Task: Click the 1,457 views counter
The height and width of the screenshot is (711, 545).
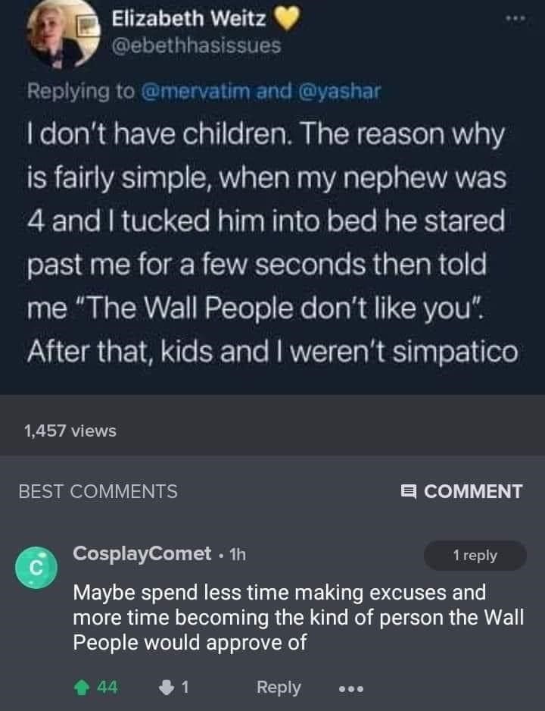Action: (70, 431)
